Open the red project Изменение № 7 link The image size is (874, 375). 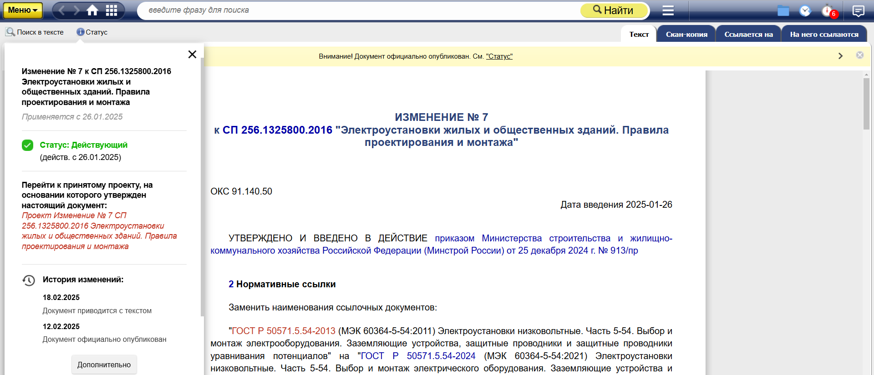point(99,231)
